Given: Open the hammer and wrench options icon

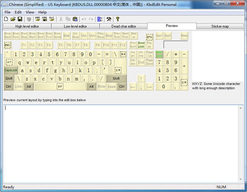Looking at the screenshot, I should (109, 19).
